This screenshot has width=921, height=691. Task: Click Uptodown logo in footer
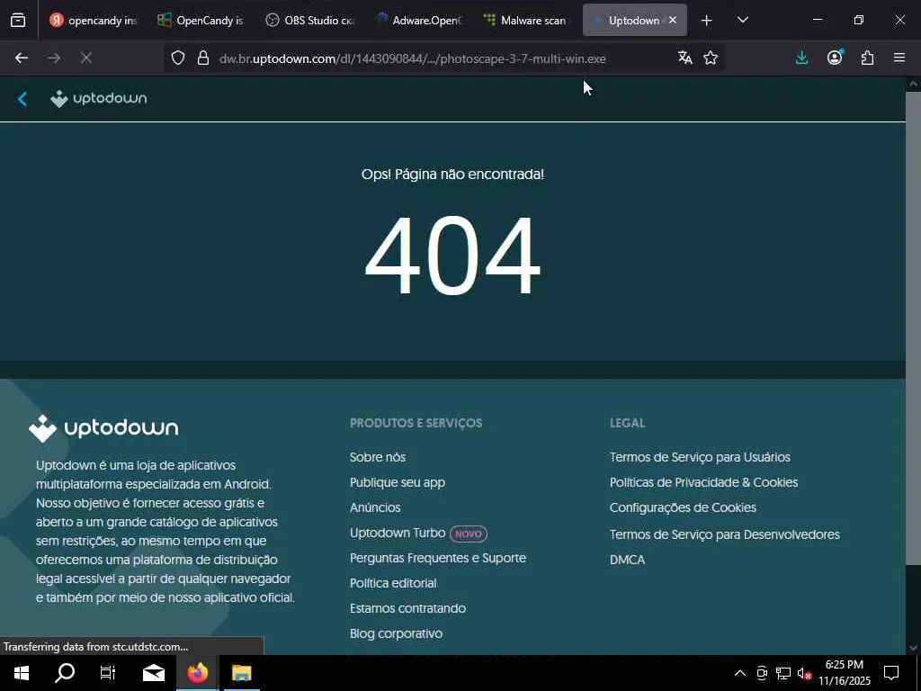pyautogui.click(x=103, y=428)
